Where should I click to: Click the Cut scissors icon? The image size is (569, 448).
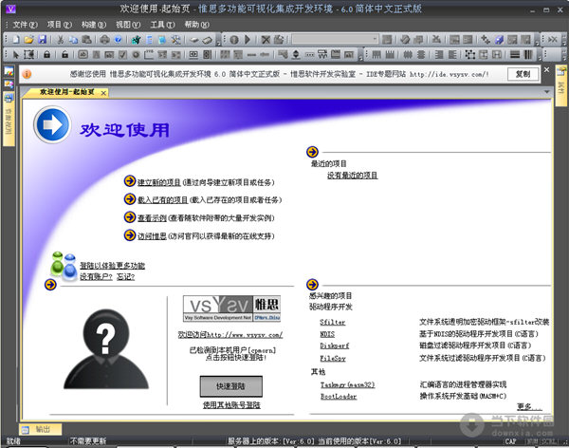tap(61, 39)
